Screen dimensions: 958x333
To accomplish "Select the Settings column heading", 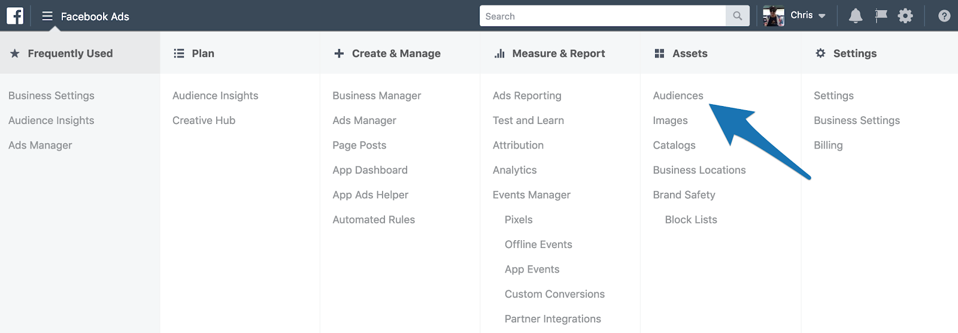I will click(855, 53).
